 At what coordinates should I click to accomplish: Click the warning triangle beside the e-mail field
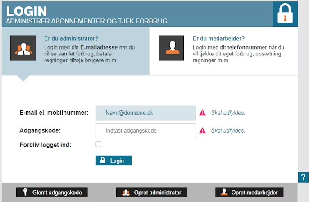[x=202, y=113]
